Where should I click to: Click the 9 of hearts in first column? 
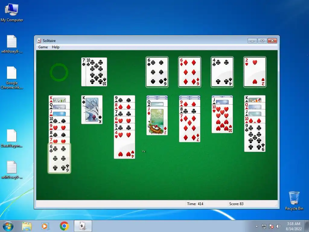tap(59, 127)
